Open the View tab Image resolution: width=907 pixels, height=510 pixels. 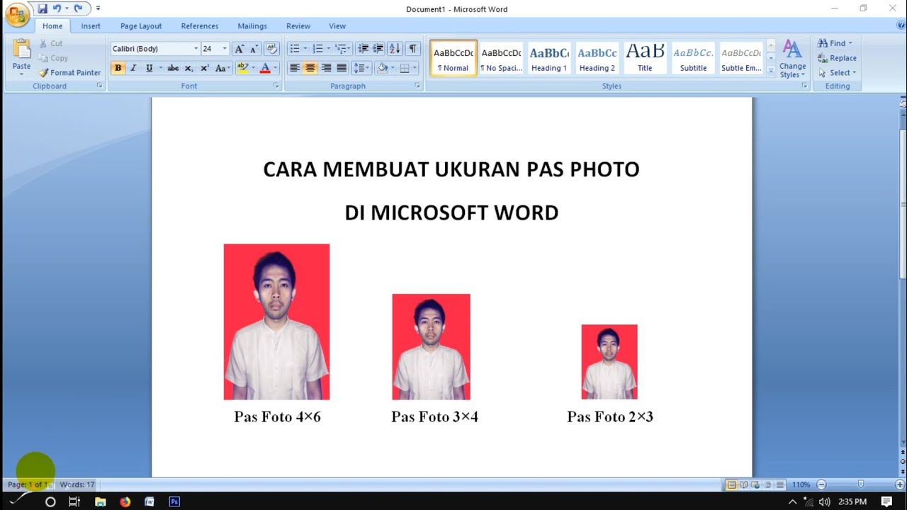pos(337,26)
